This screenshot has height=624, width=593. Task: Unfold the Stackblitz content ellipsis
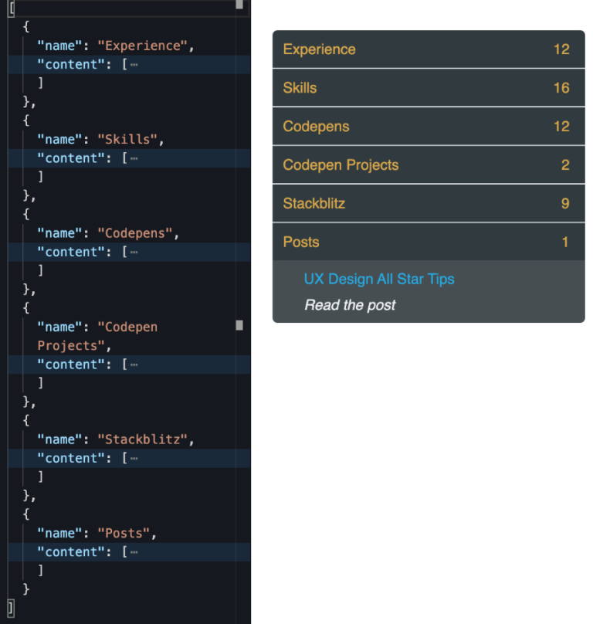134,459
